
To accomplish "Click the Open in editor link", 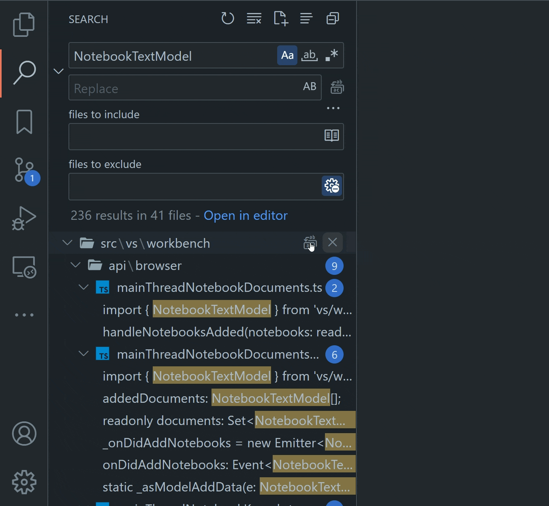I will tap(245, 215).
